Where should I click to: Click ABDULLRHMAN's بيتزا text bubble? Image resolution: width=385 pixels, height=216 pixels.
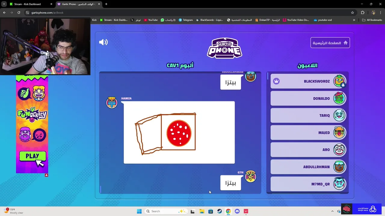(x=231, y=82)
